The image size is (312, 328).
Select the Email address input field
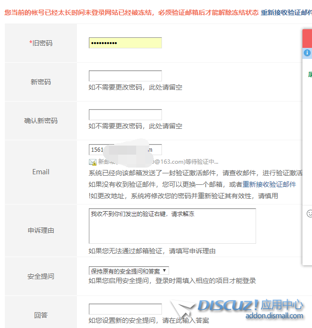(125, 149)
